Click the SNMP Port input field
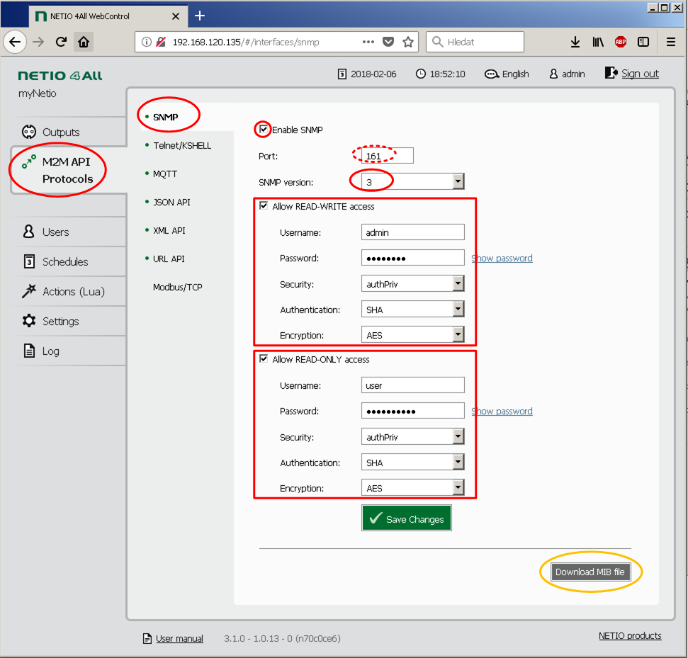 click(387, 156)
